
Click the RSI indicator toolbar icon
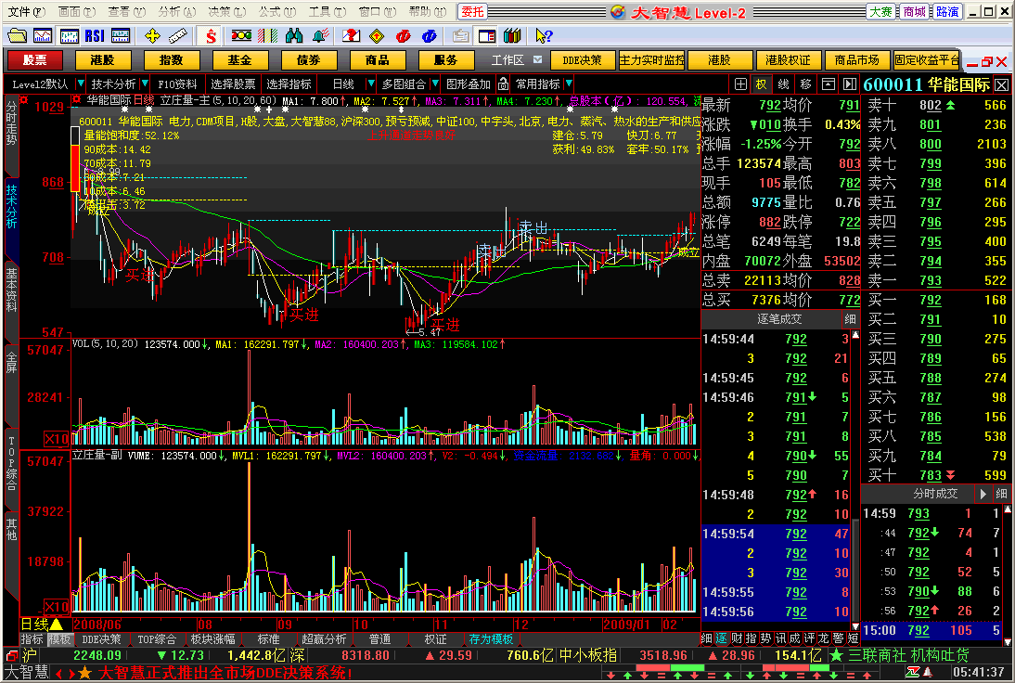coord(95,35)
